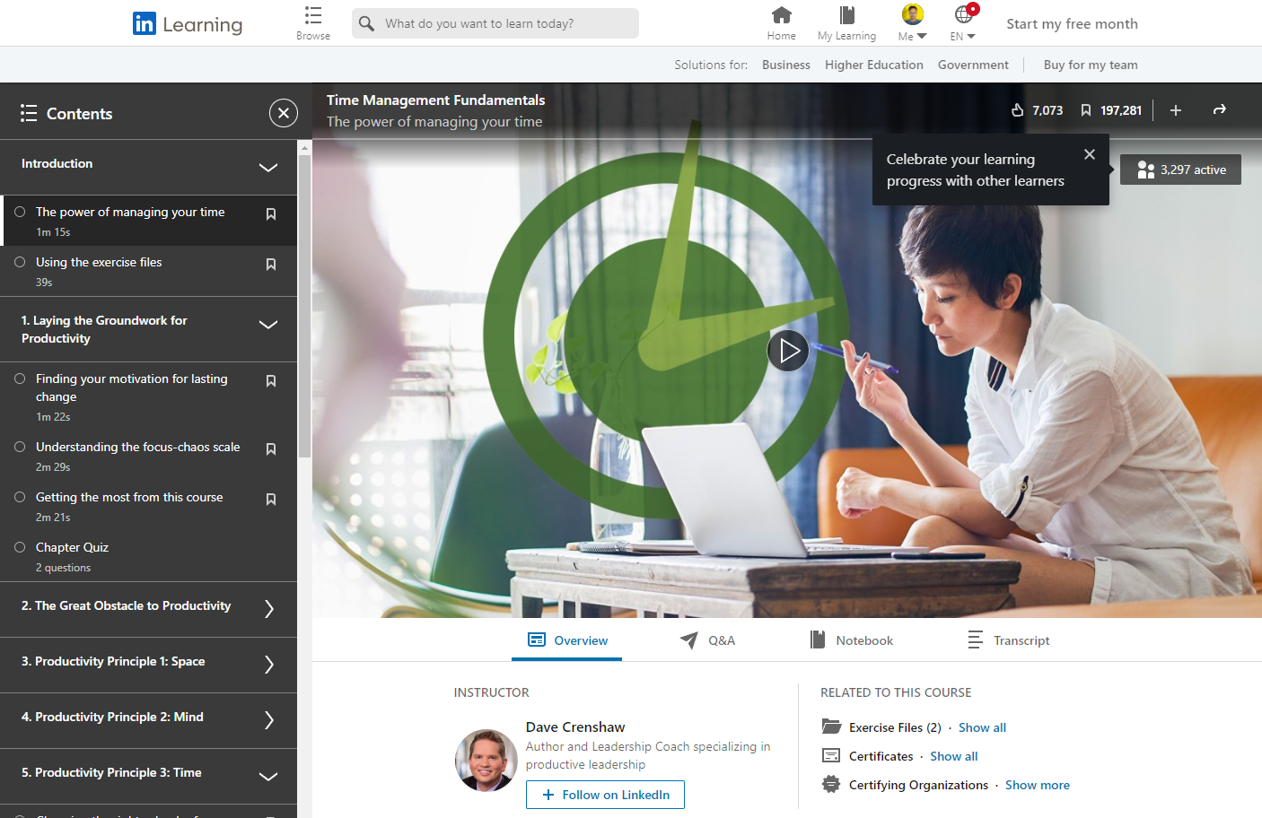Click Start my free month
The image size is (1262, 818).
tap(1072, 24)
